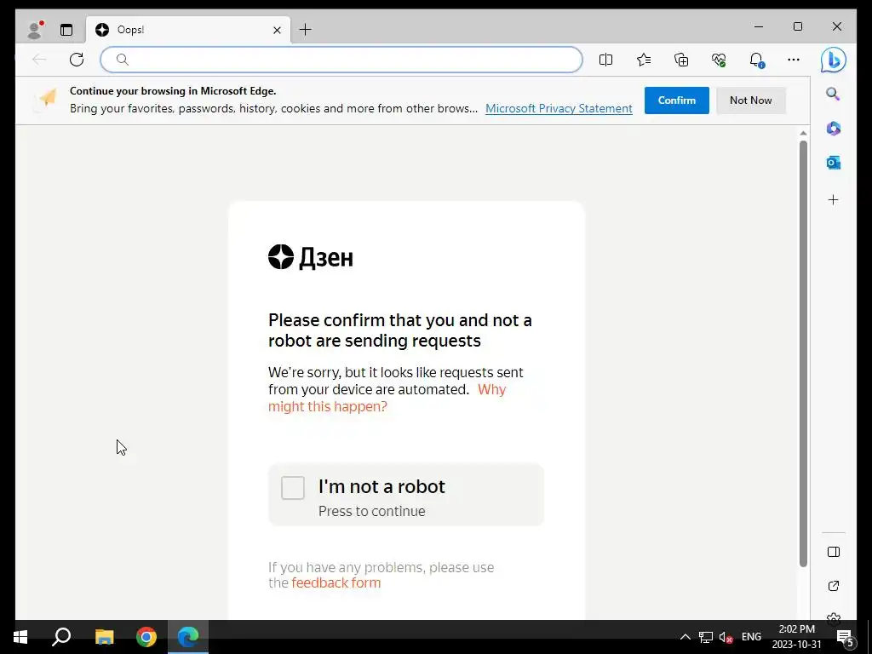This screenshot has height=654, width=872.
Task: Dismiss the banner with Not Now
Action: [x=751, y=100]
